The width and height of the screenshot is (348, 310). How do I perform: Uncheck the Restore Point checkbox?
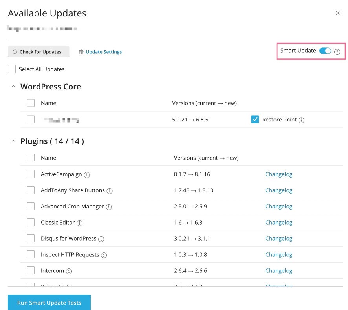[255, 120]
